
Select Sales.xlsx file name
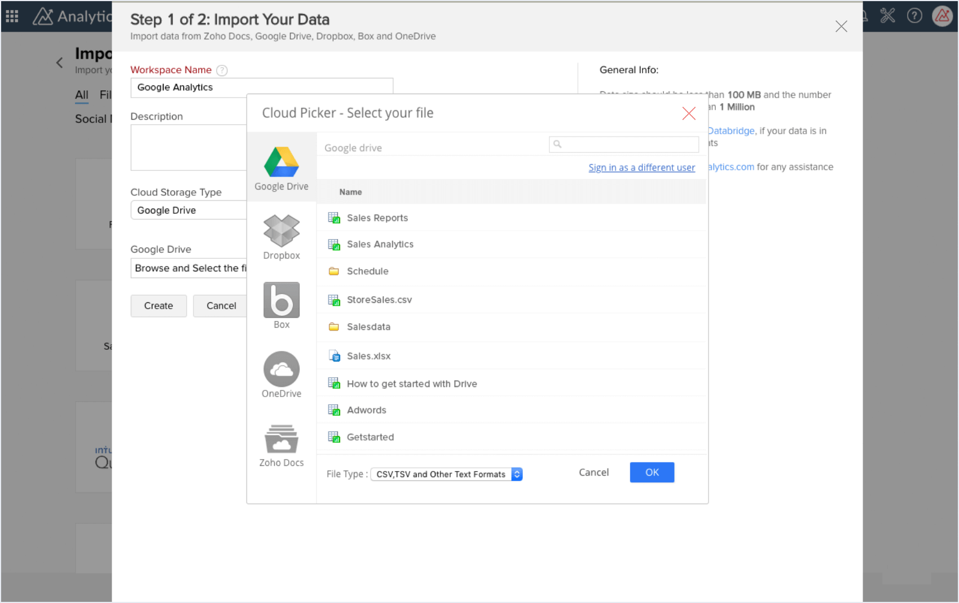369,356
